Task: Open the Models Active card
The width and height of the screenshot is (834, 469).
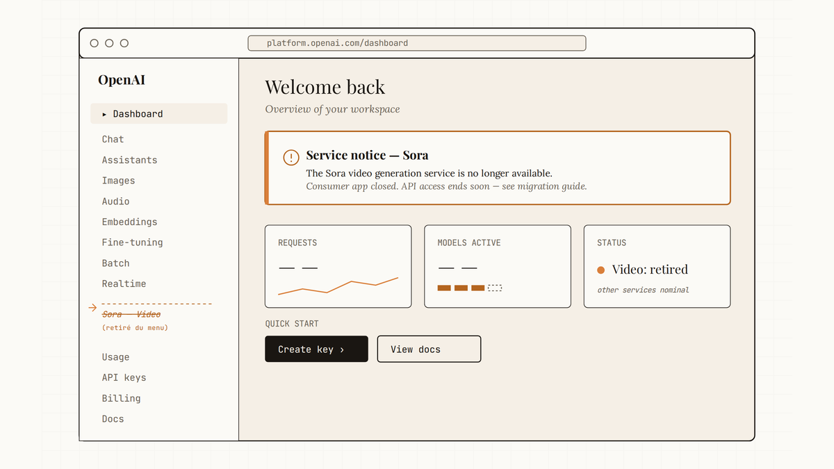Action: tap(498, 266)
